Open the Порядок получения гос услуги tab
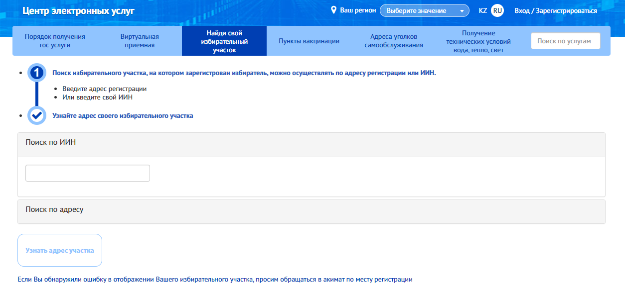The height and width of the screenshot is (296, 625). click(x=55, y=41)
